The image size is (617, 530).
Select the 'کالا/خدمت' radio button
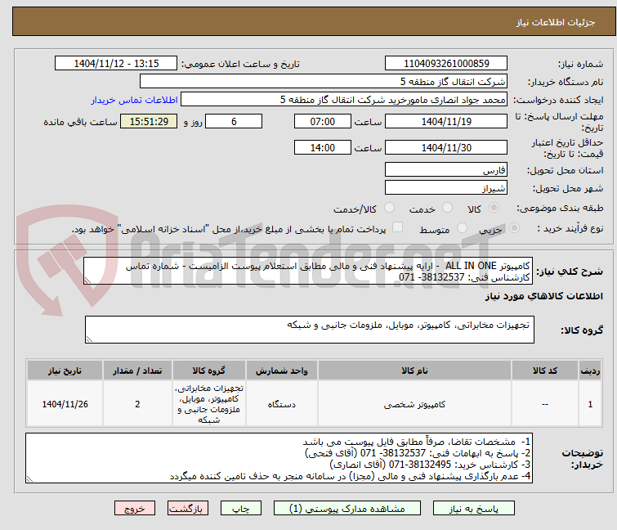point(389,208)
